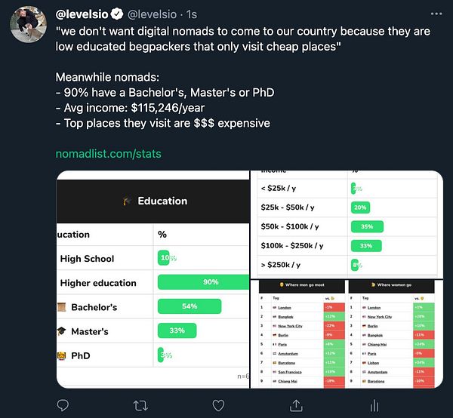Click the Master's 33% green bar
Image resolution: width=453 pixels, height=418 pixels.
point(177,330)
